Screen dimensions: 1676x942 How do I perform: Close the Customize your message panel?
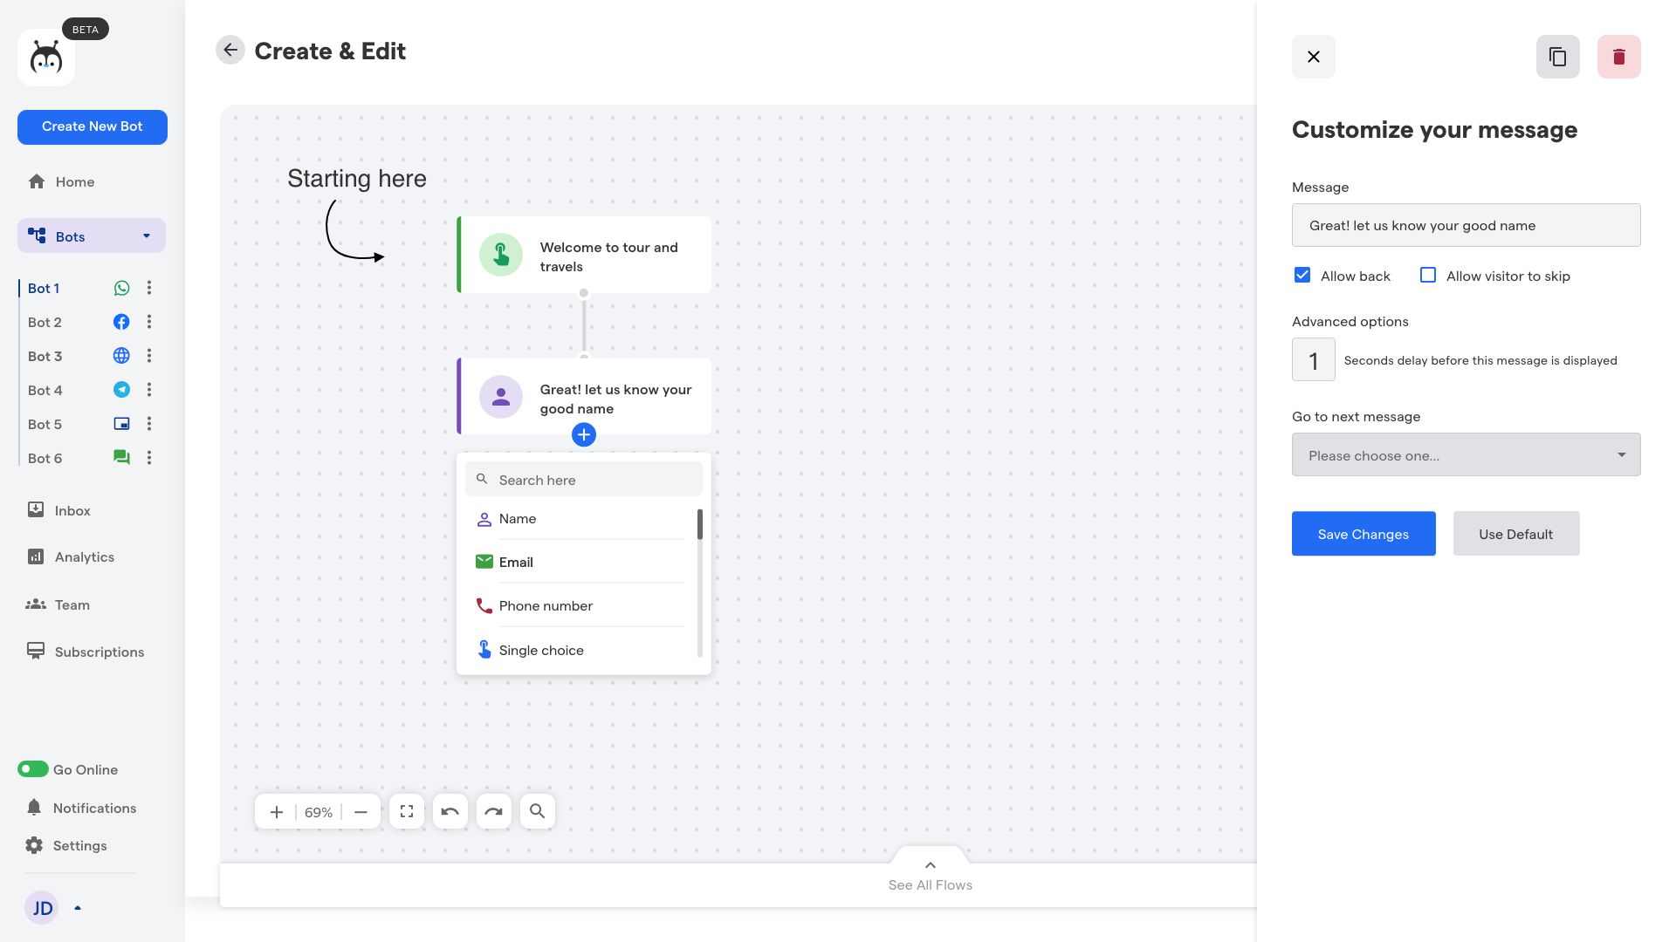click(x=1314, y=57)
